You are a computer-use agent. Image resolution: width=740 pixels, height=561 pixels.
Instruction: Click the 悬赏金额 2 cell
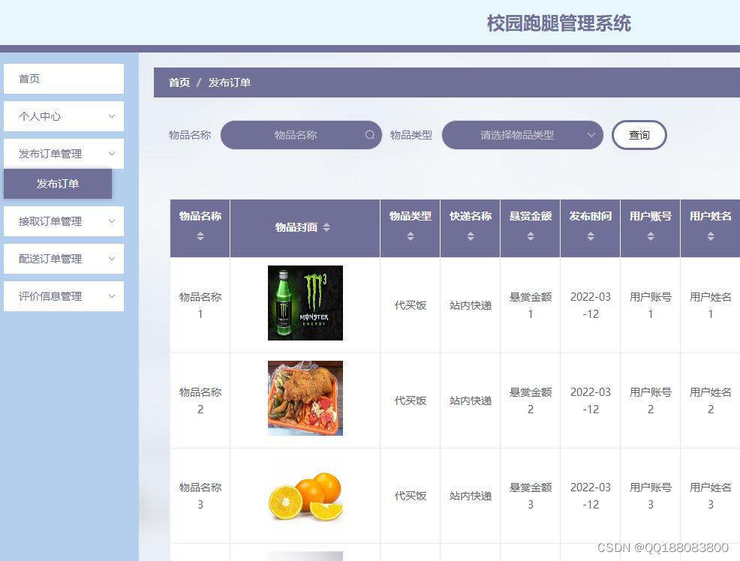531,400
